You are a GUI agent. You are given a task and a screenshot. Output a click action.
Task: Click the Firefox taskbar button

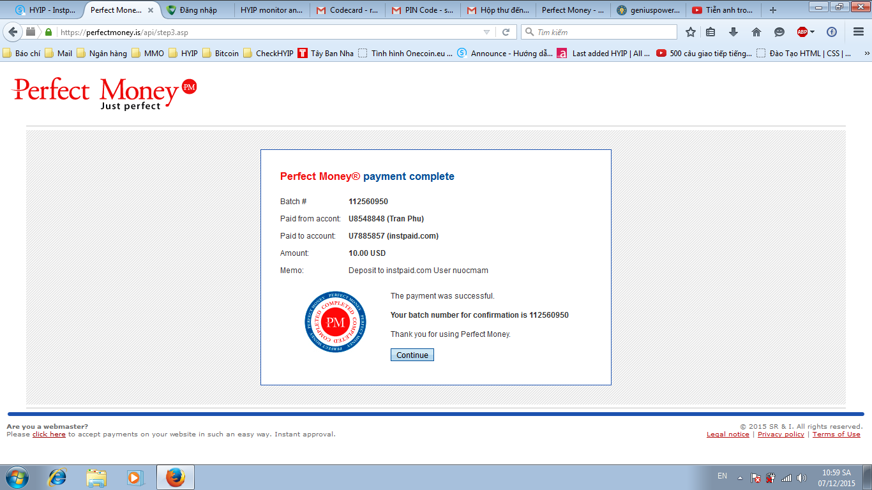point(175,477)
